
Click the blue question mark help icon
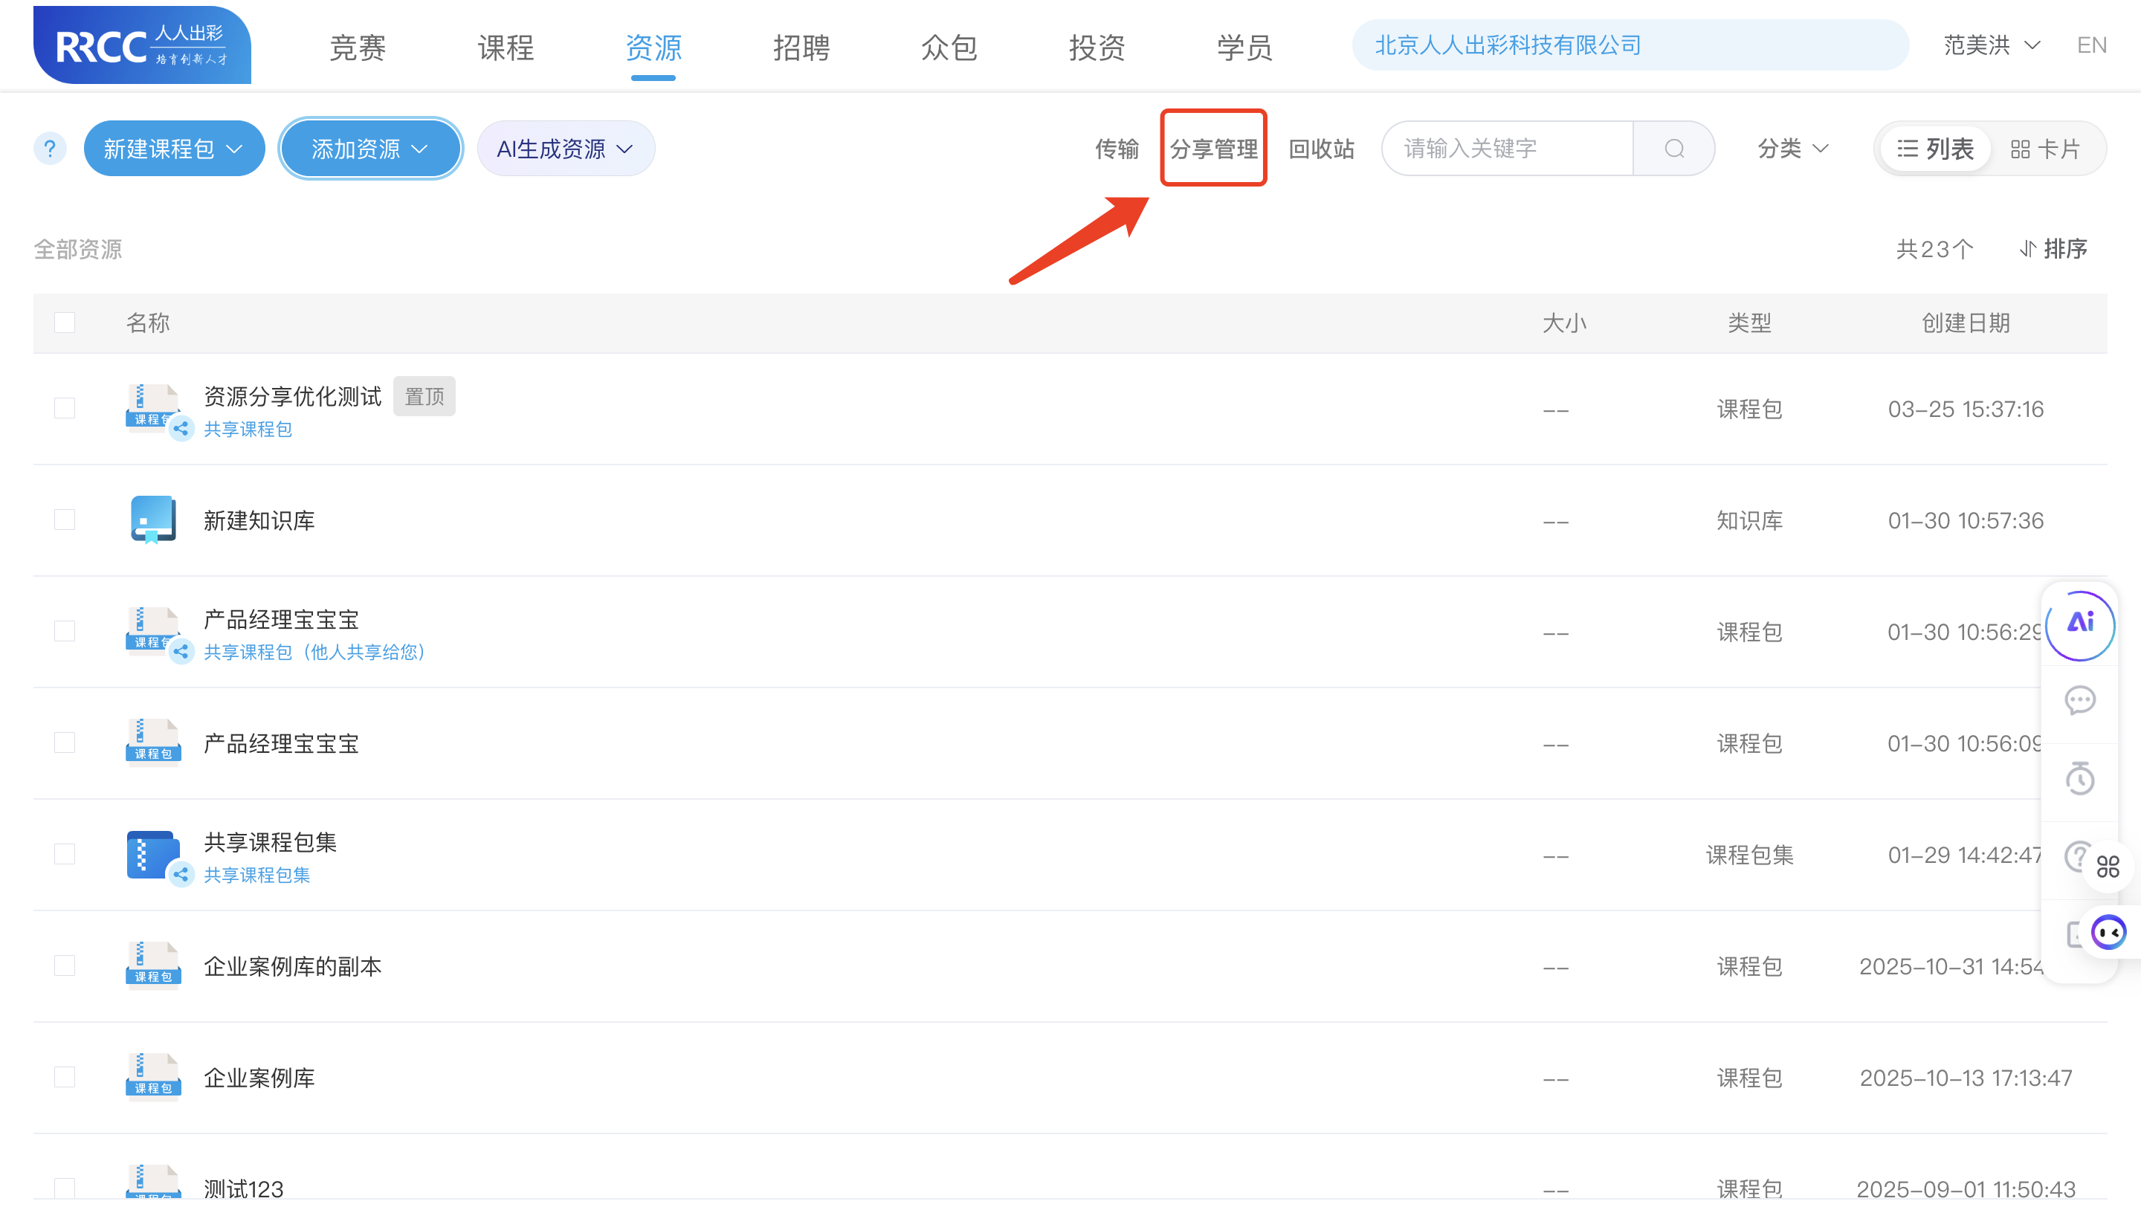[50, 149]
